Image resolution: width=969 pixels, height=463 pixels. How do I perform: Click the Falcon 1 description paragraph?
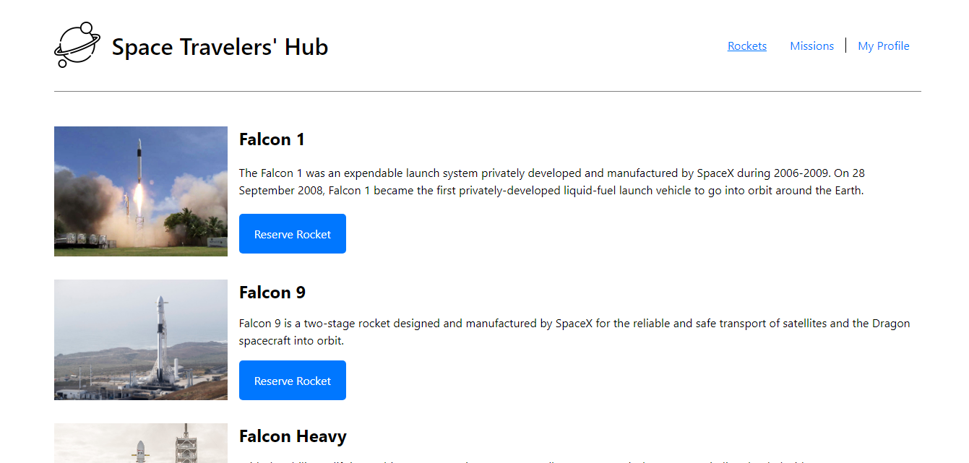(552, 182)
